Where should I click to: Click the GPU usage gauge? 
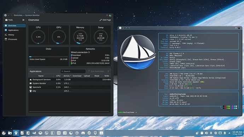[x=59, y=37]
